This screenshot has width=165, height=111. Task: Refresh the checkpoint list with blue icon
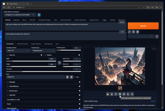pyautogui.click(x=39, y=15)
